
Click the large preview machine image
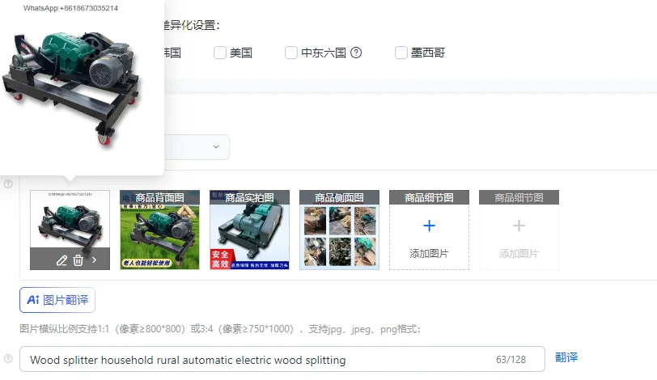70,88
